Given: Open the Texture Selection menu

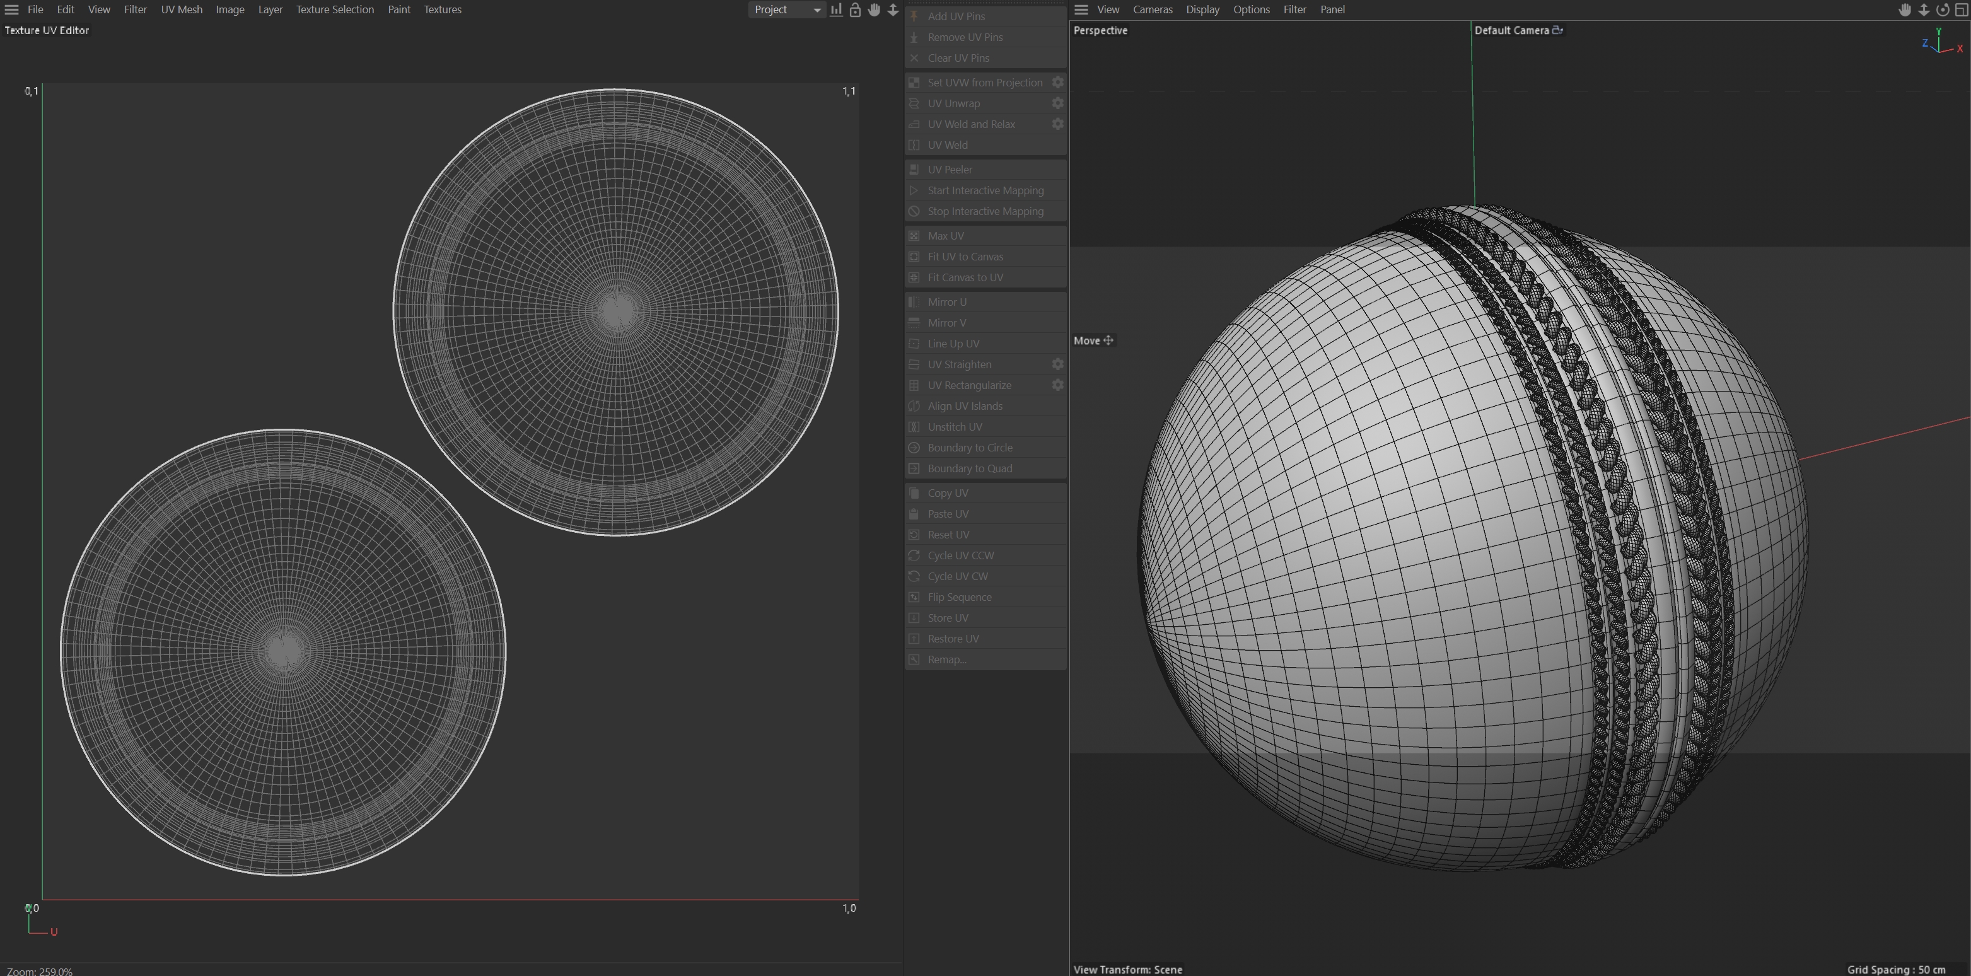Looking at the screenshot, I should (334, 10).
